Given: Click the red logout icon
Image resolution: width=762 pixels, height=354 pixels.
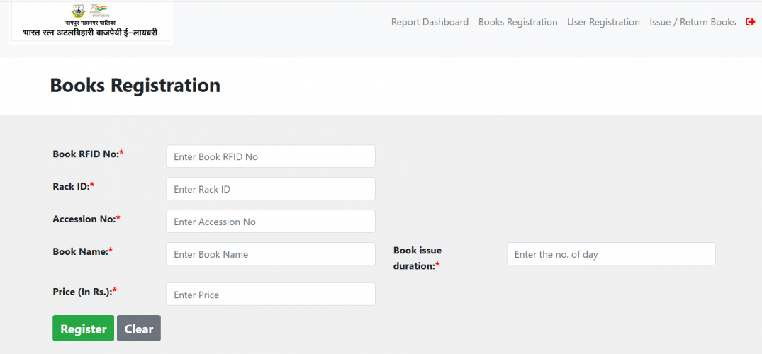Looking at the screenshot, I should pyautogui.click(x=751, y=22).
